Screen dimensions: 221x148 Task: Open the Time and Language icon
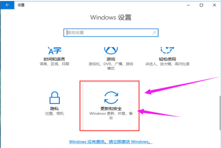coord(55,51)
